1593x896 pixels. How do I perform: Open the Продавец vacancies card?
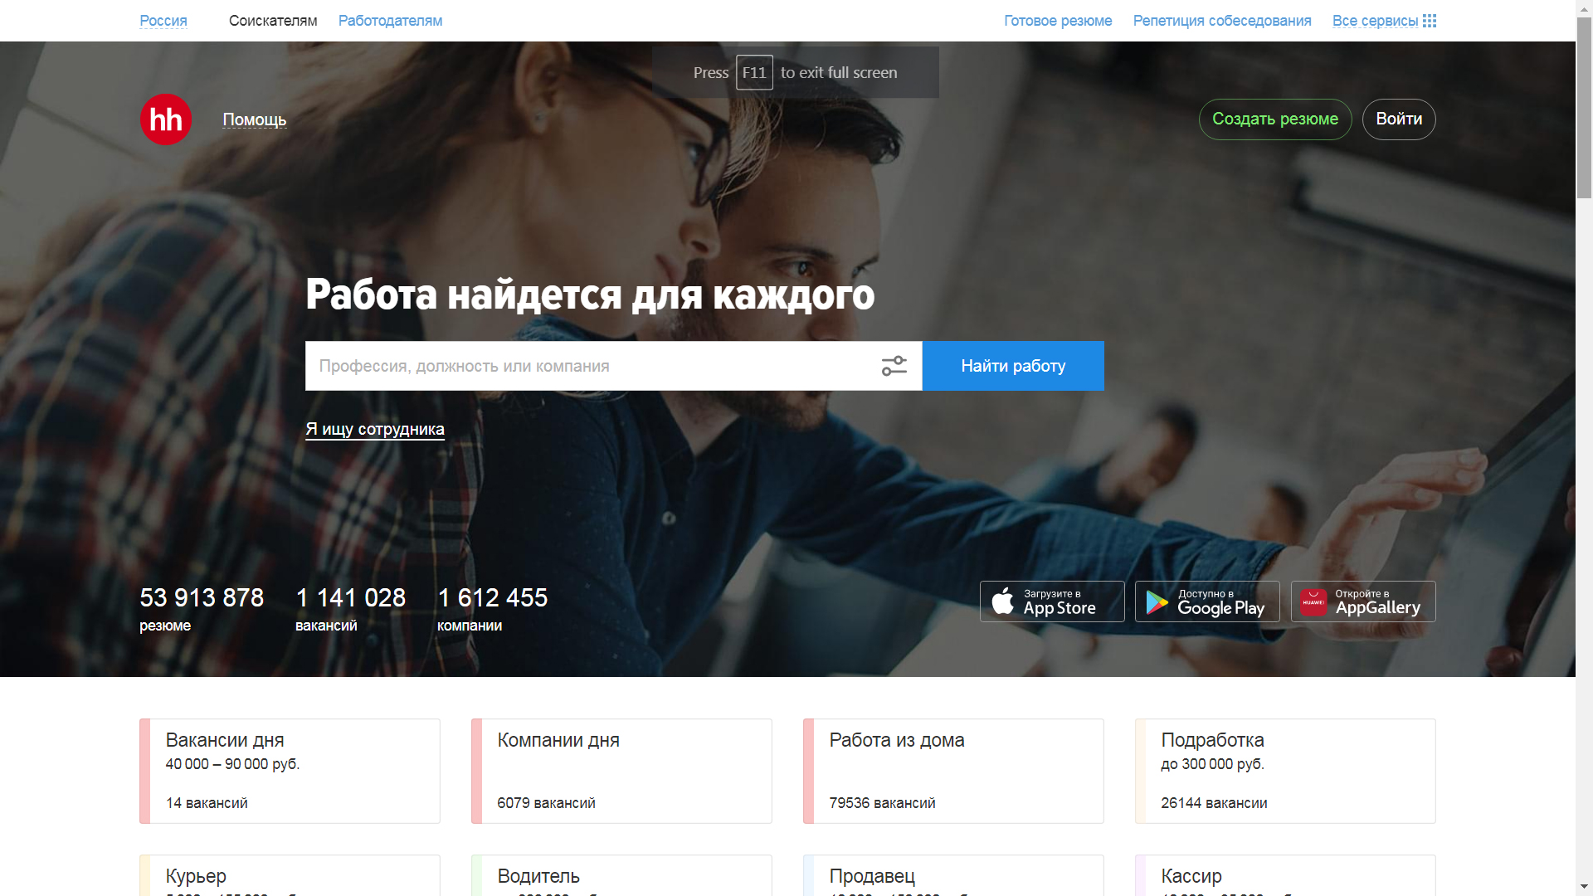tap(953, 875)
